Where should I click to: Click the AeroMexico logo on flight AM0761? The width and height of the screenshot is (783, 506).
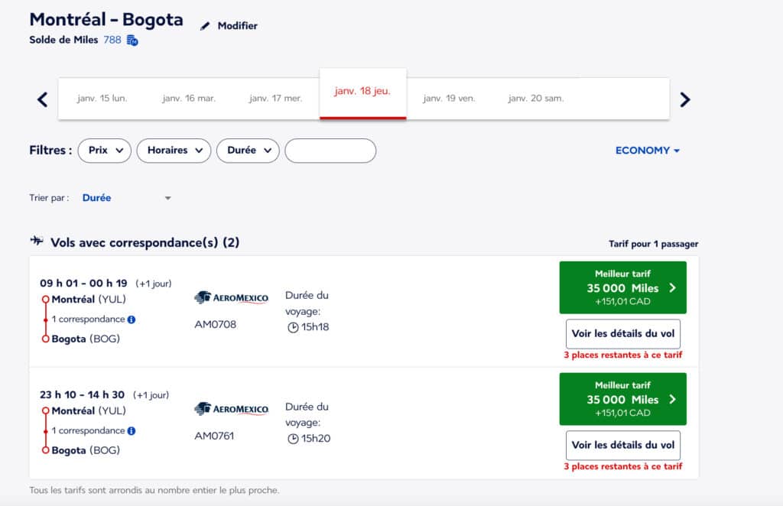[x=231, y=410]
